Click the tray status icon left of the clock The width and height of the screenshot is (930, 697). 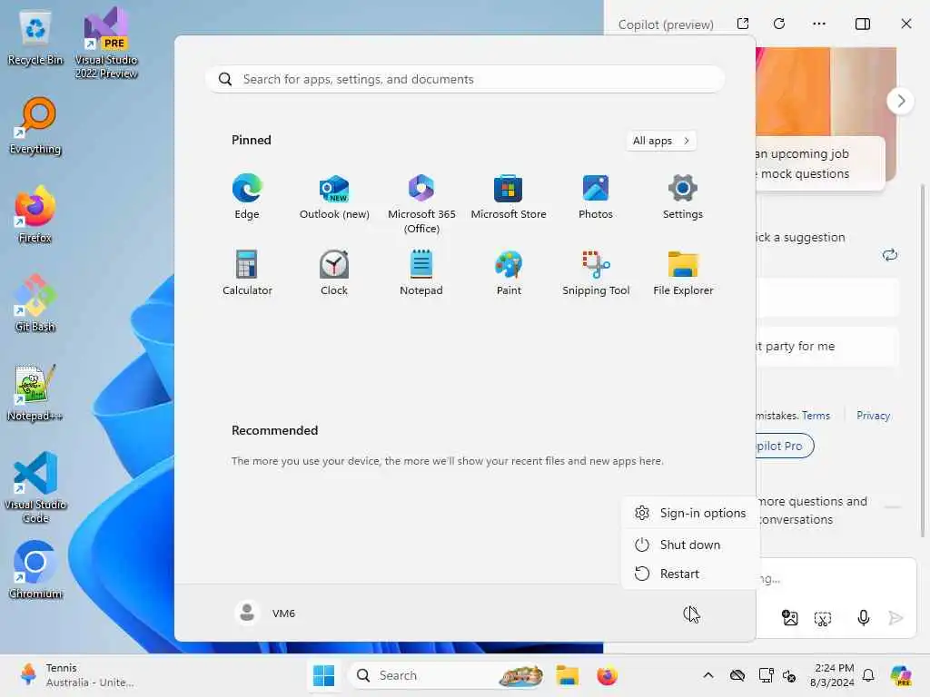[x=789, y=675]
